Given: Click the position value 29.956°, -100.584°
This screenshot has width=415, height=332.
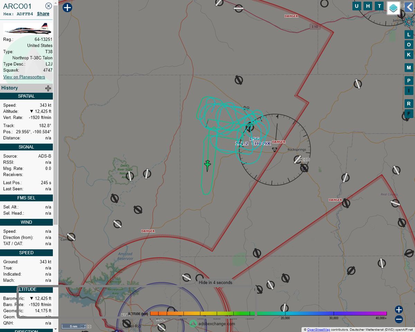Looking at the screenshot, I should pos(34,132).
